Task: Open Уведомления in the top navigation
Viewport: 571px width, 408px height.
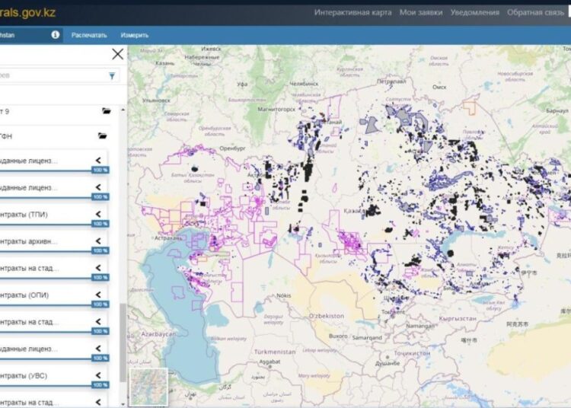Action: tap(474, 12)
